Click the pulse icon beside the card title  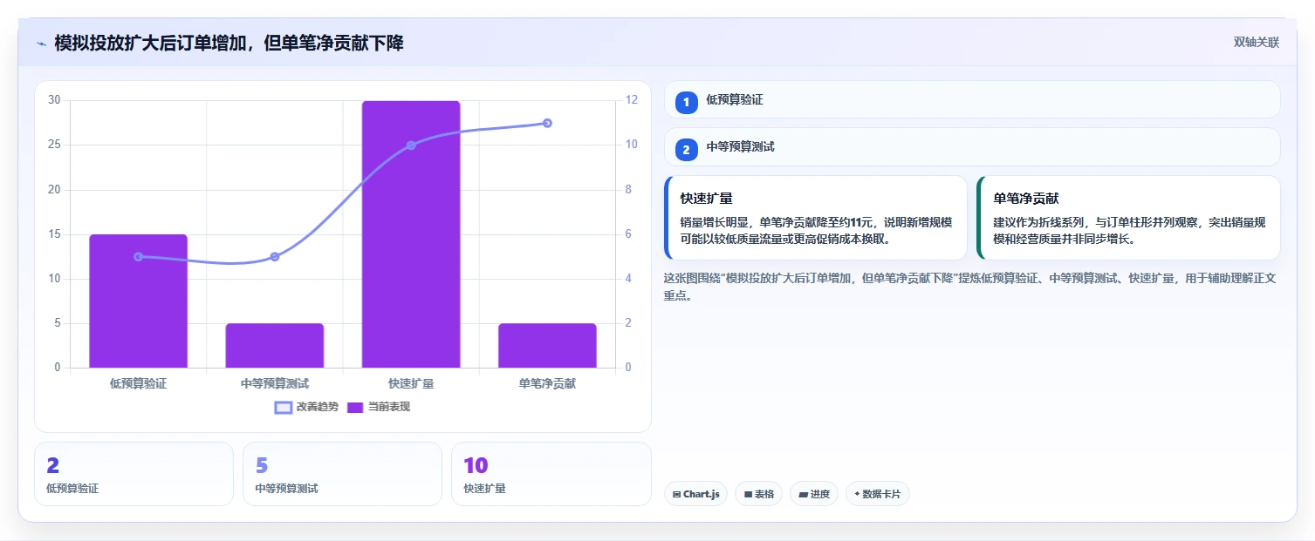[41, 44]
